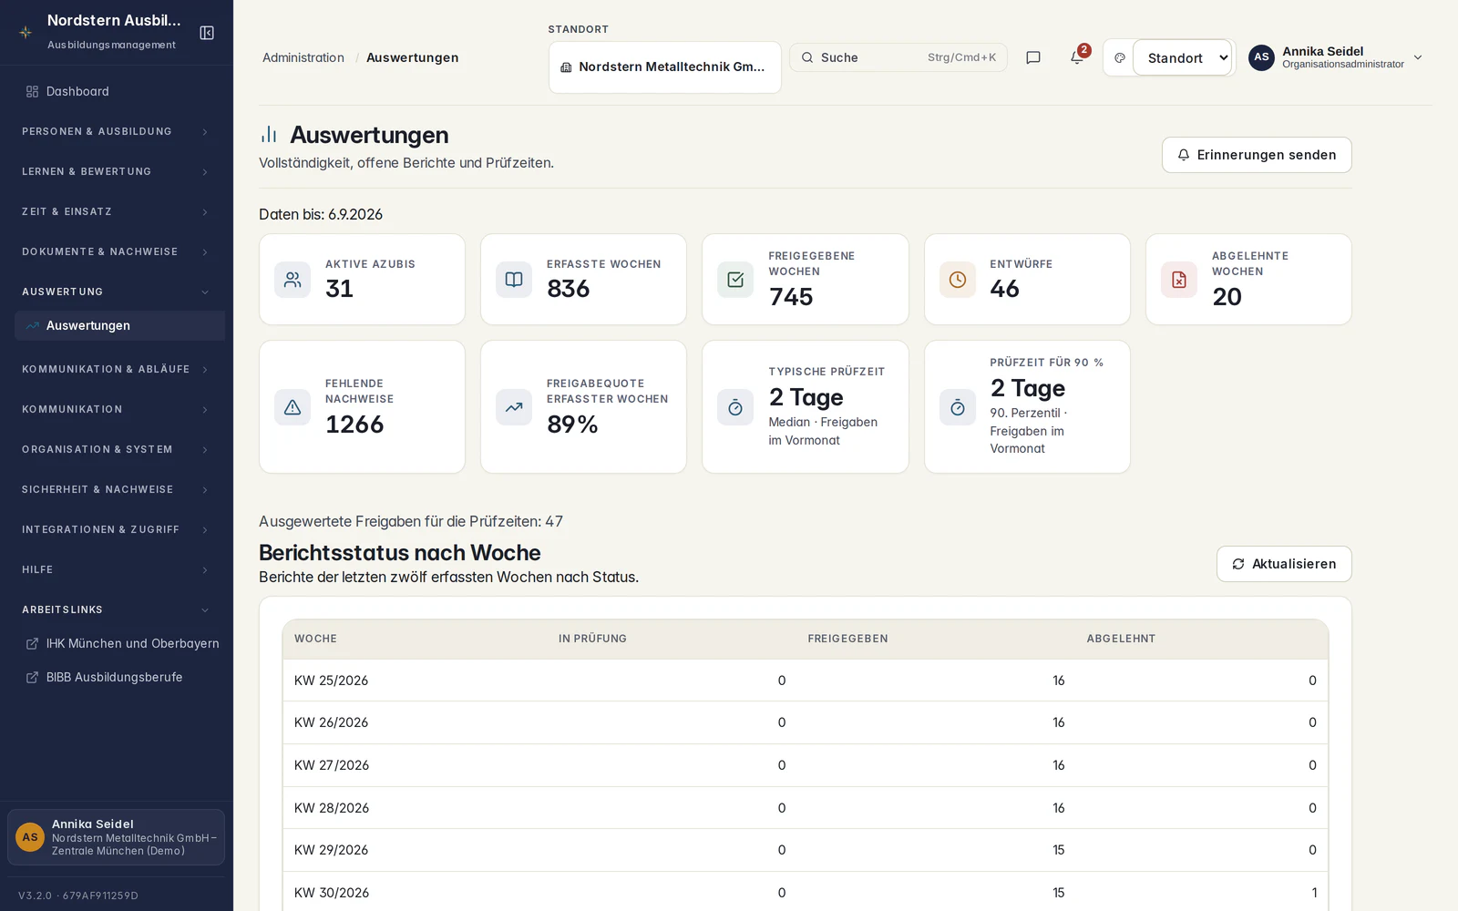Select the KW 27/2026 row

pos(806,765)
